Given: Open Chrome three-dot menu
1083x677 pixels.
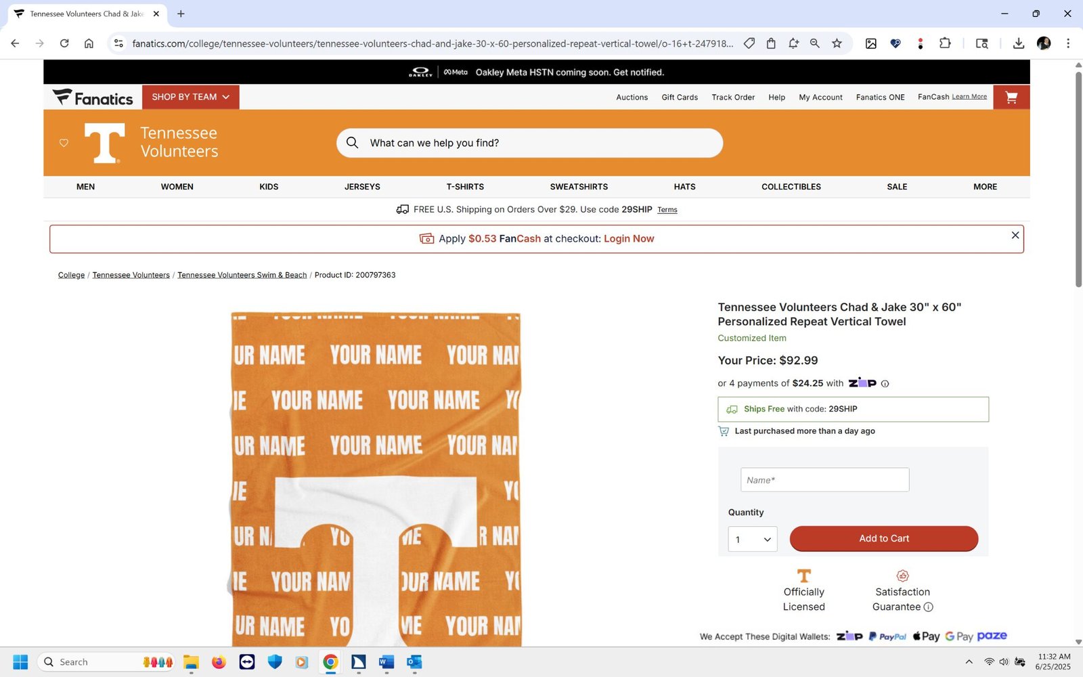Looking at the screenshot, I should coord(1068,43).
